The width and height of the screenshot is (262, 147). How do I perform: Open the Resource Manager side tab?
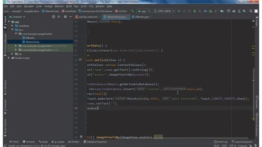pos(5,45)
